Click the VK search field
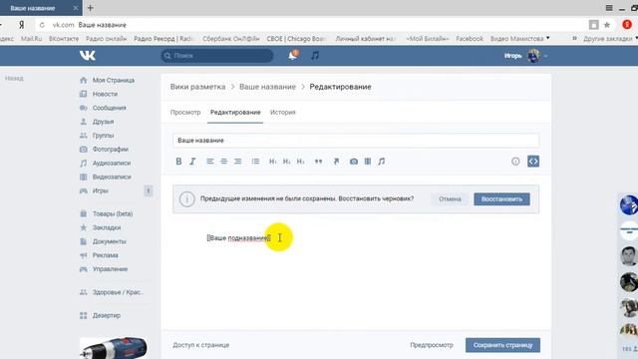The height and width of the screenshot is (359, 638). coord(217,56)
